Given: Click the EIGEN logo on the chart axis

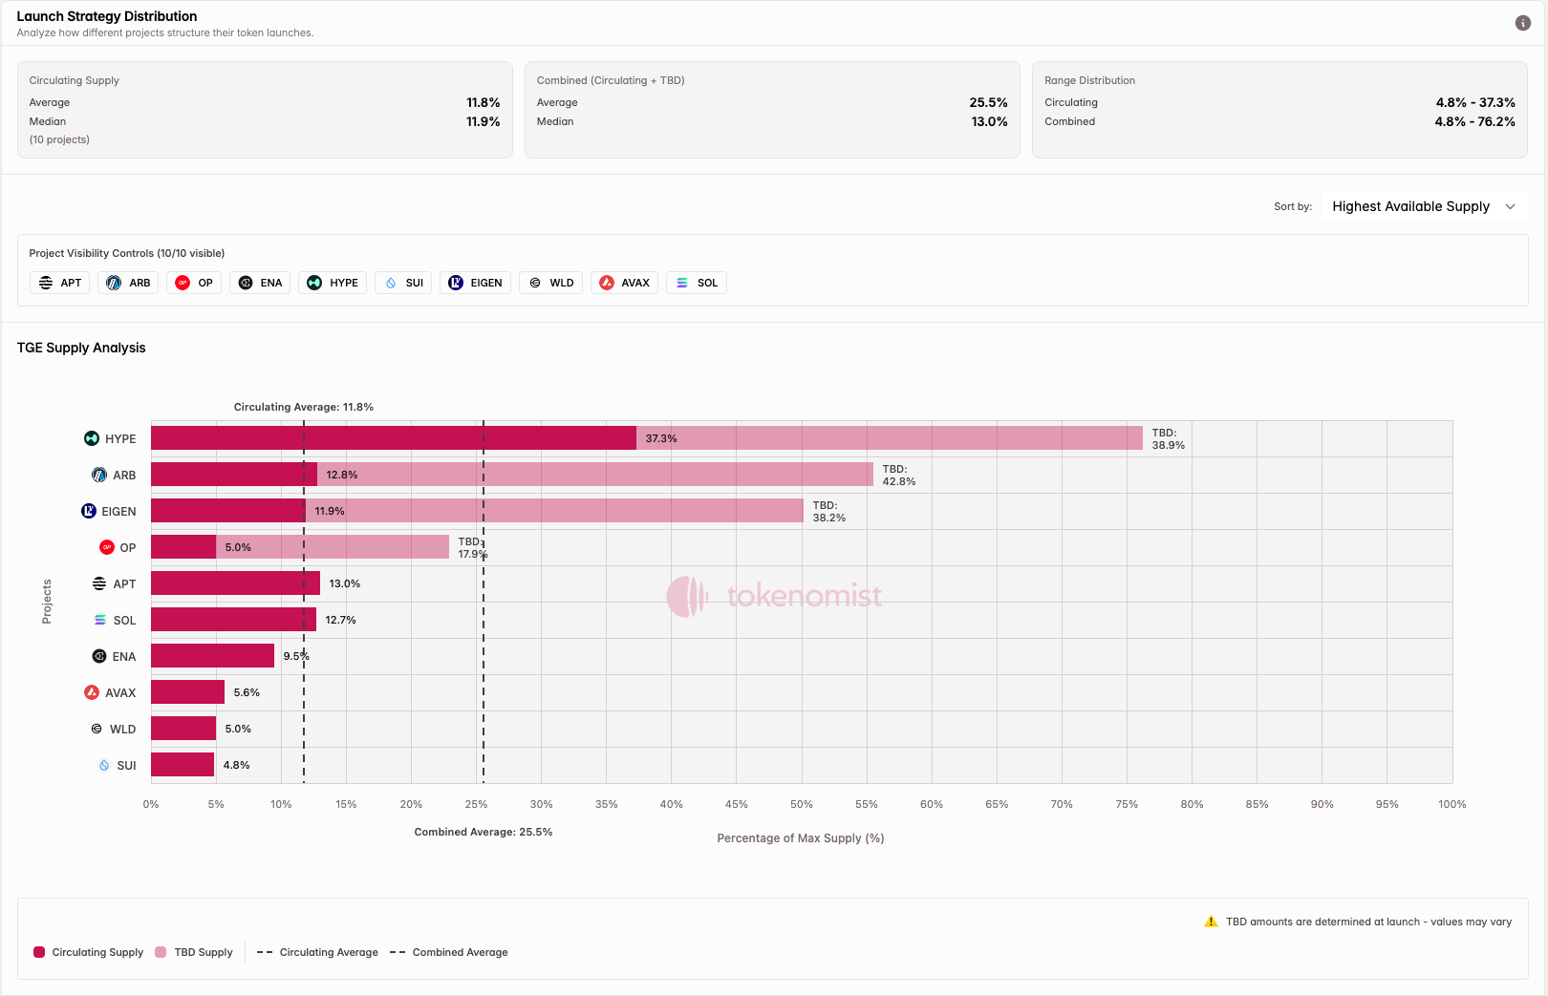Looking at the screenshot, I should (89, 511).
